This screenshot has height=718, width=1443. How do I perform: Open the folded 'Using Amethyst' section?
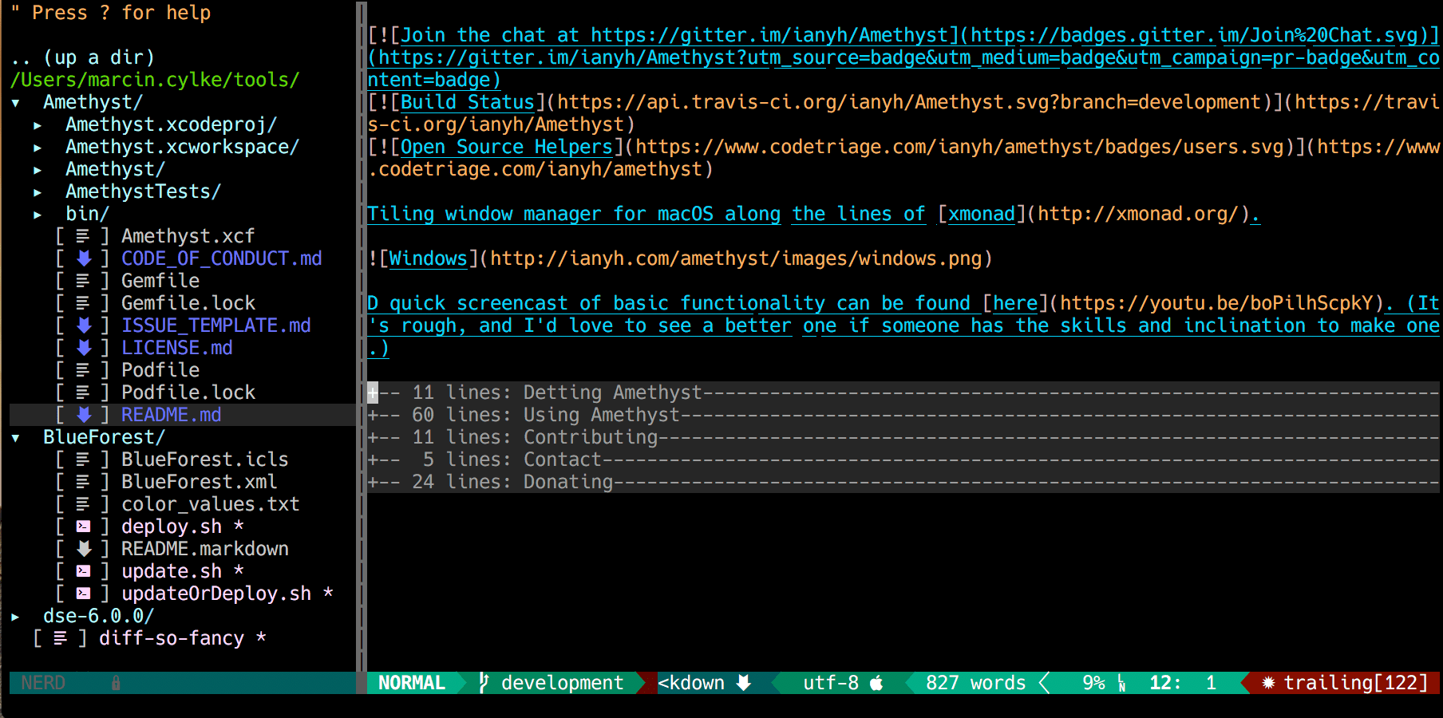pyautogui.click(x=903, y=415)
